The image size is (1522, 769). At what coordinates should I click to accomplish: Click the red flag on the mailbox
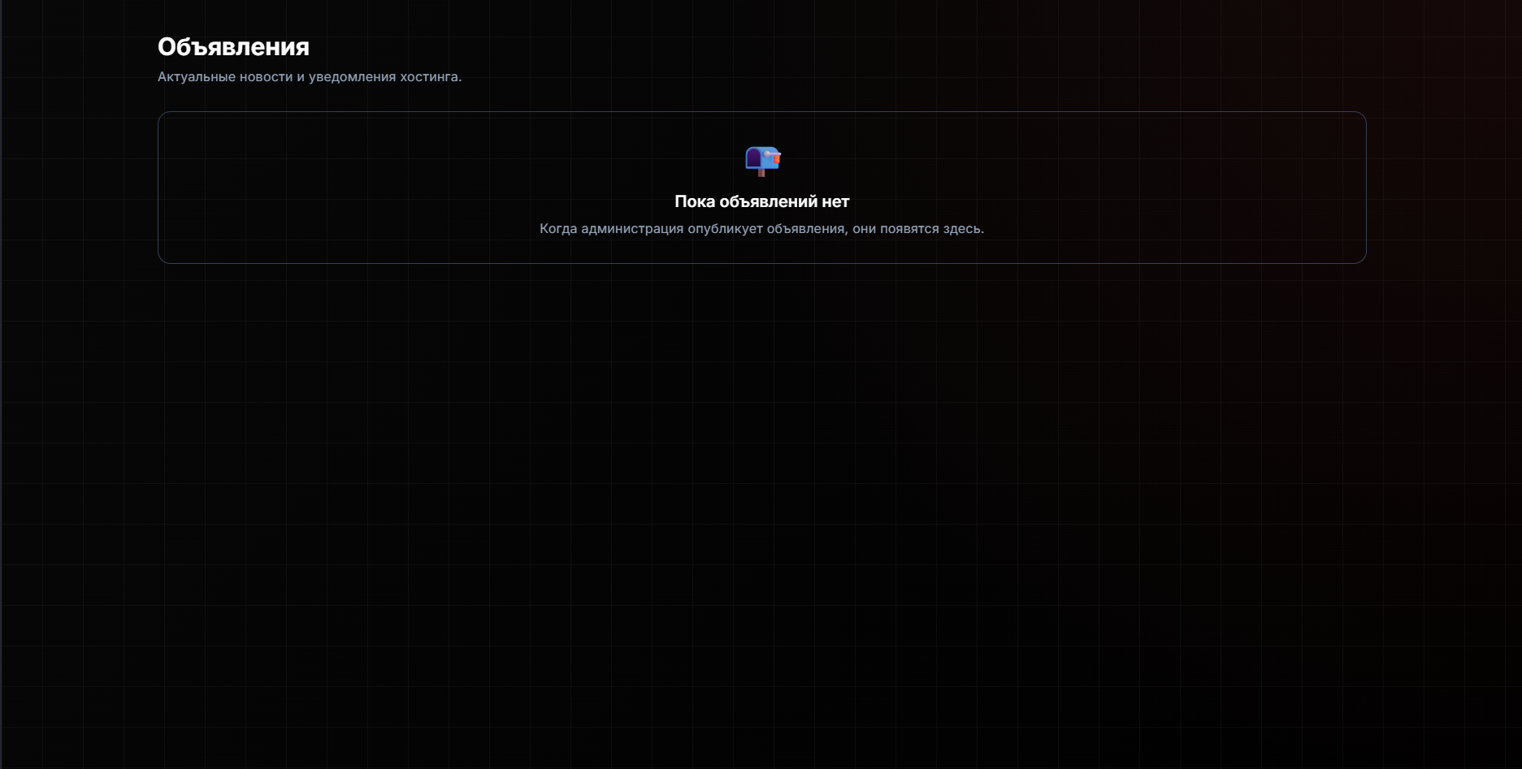pos(776,158)
